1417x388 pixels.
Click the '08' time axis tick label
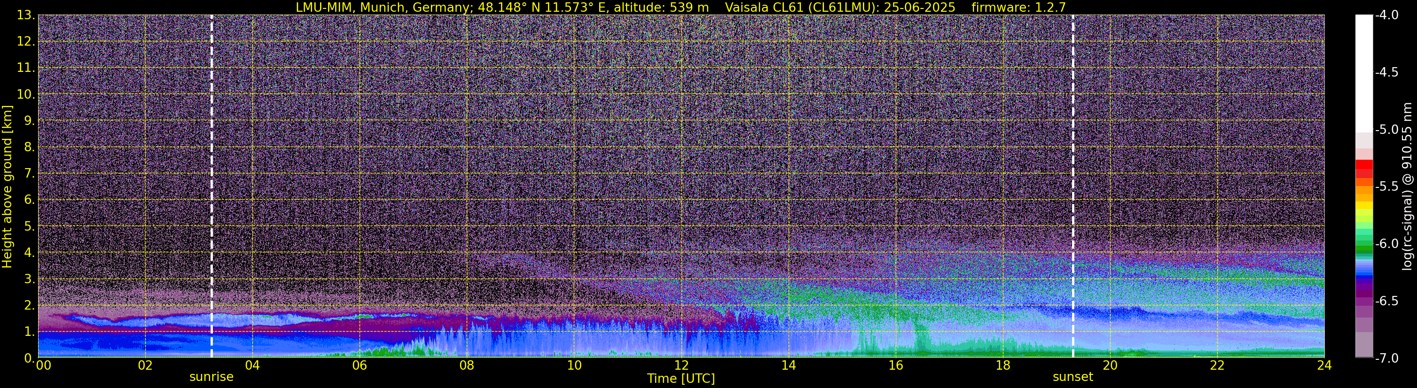click(467, 365)
